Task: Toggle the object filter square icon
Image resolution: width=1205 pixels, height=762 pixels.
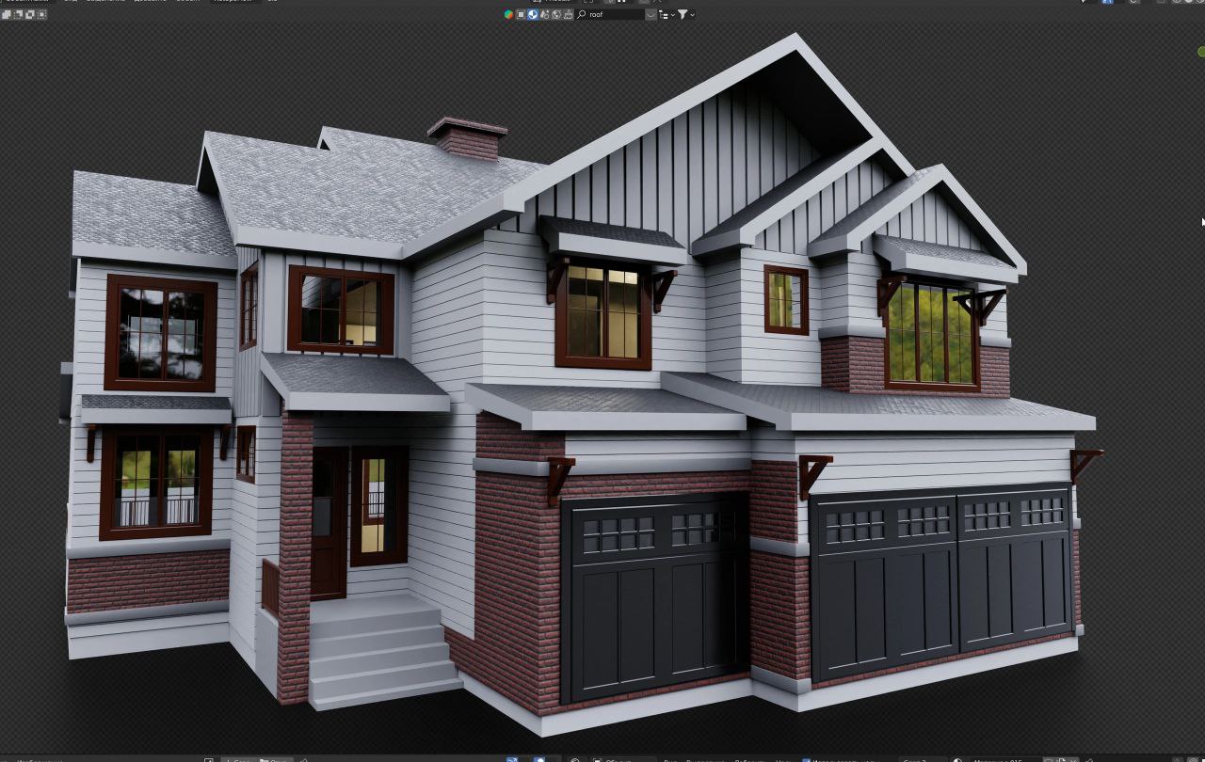Action: pyautogui.click(x=521, y=14)
